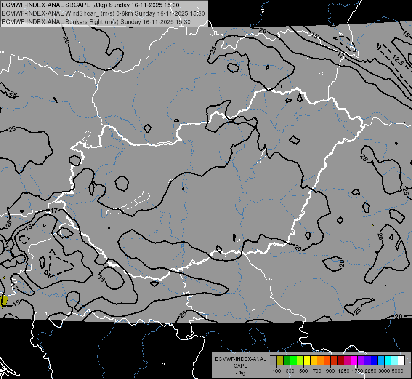
Task: Select the WindShear 0-6km title line
Action: point(103,13)
